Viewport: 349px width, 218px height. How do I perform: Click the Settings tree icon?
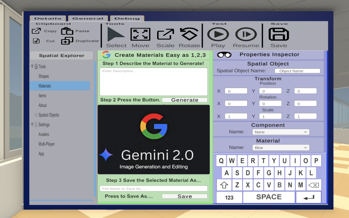click(x=36, y=125)
